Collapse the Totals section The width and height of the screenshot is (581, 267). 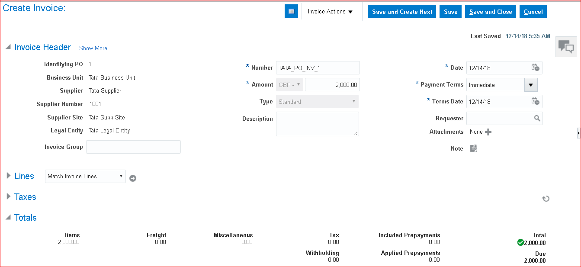[8, 218]
